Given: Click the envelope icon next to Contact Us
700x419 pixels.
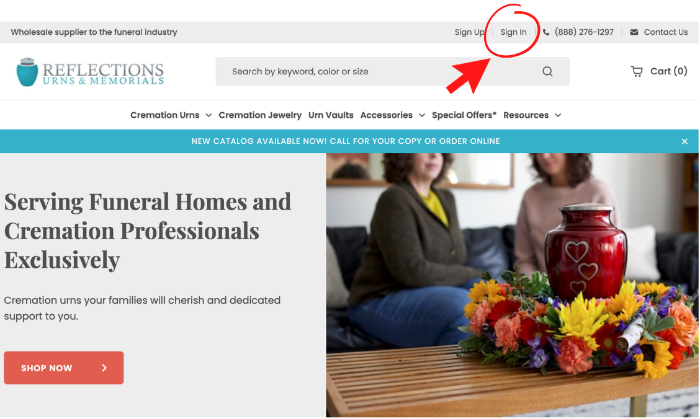Looking at the screenshot, I should [x=634, y=32].
